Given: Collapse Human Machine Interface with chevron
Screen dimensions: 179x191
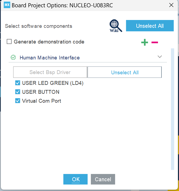Looking at the screenshot, I should click(x=160, y=57).
